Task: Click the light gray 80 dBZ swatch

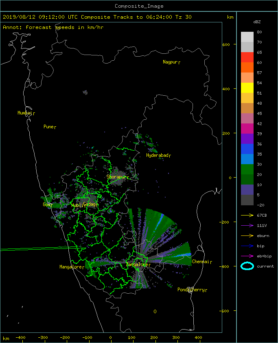Action: click(247, 37)
